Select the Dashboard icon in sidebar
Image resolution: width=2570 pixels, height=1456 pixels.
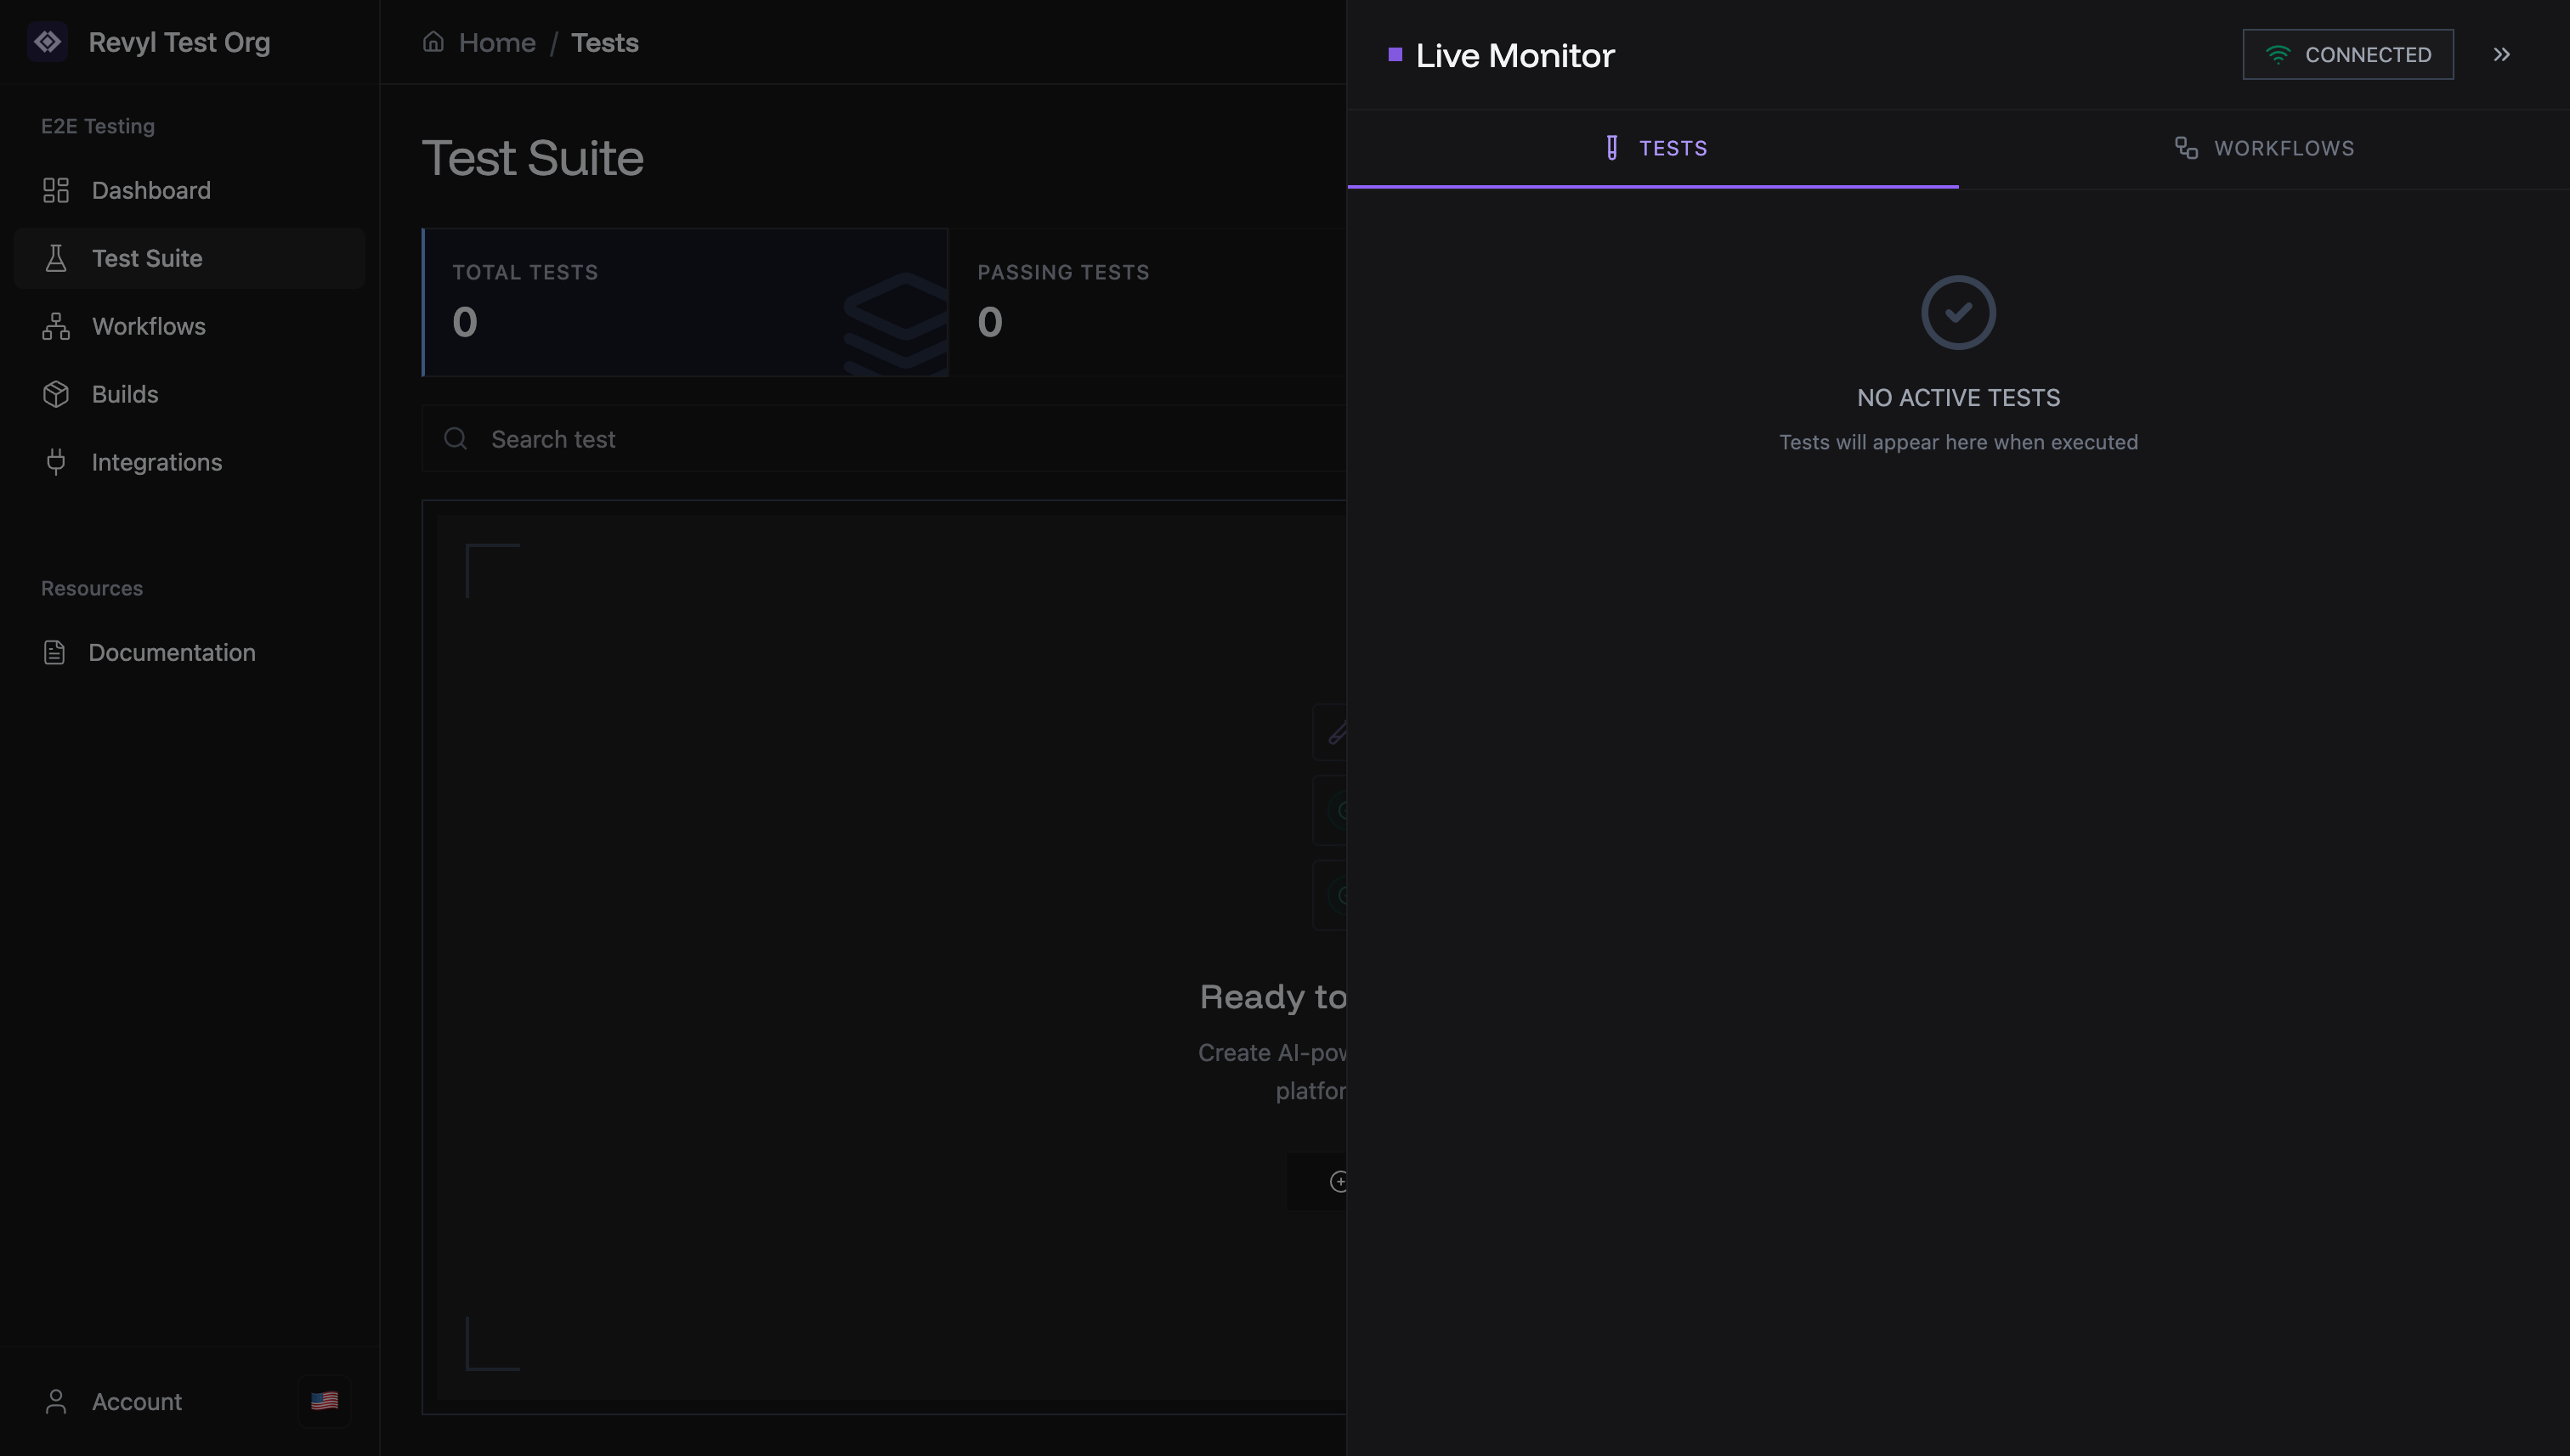(x=56, y=190)
